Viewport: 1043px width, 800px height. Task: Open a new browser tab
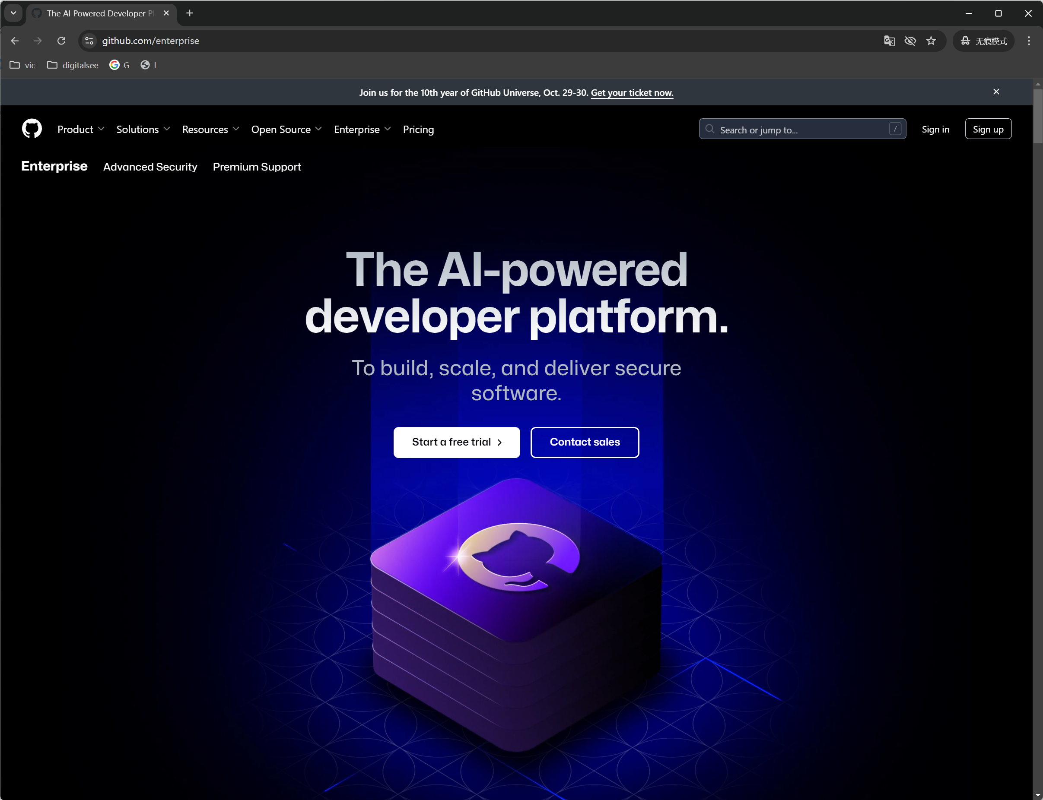pyautogui.click(x=190, y=13)
